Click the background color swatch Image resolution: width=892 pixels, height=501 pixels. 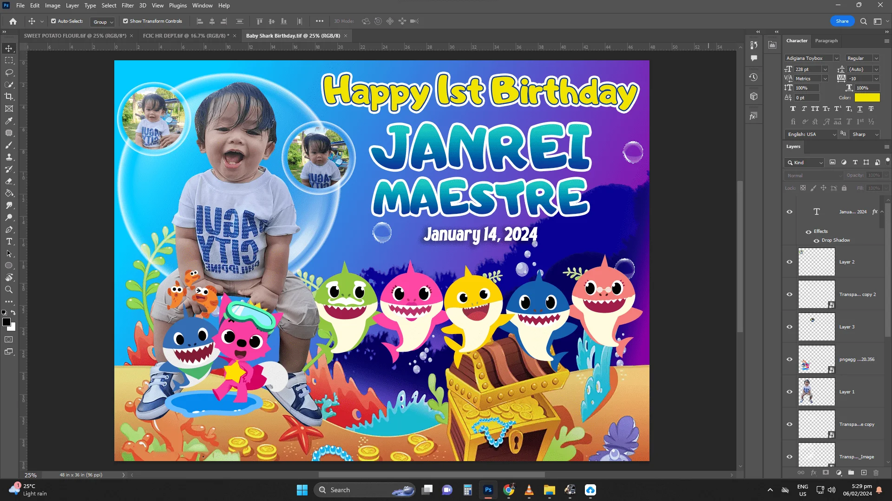(12, 327)
